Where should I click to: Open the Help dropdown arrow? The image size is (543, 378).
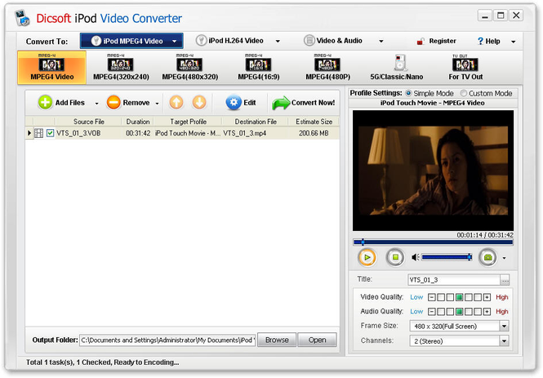(x=514, y=42)
